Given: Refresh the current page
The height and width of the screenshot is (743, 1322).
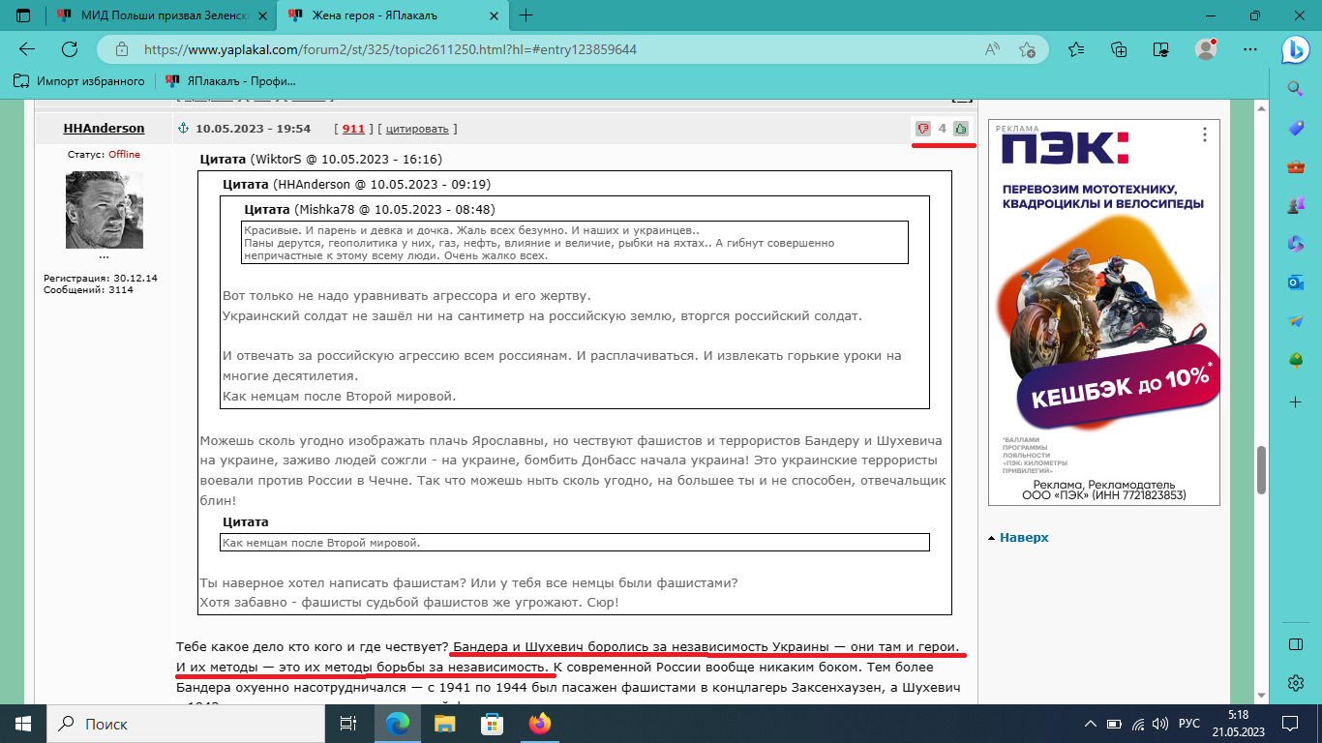Looking at the screenshot, I should [x=70, y=49].
